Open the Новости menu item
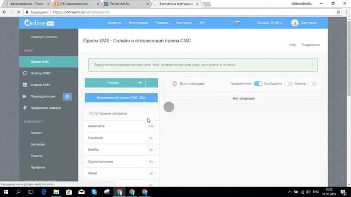Viewport: 351px width, 197px height. tap(114, 23)
